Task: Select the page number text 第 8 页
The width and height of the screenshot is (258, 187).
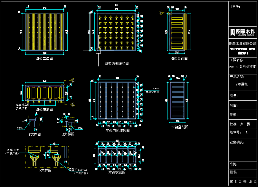Action: click(236, 182)
